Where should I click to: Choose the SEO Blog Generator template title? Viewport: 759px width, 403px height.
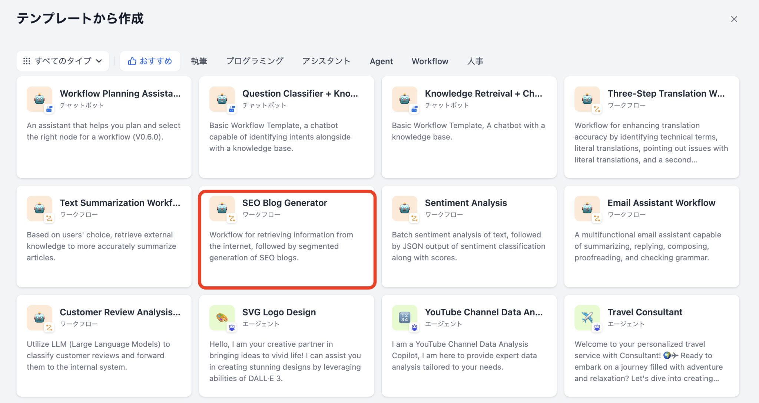tap(285, 203)
